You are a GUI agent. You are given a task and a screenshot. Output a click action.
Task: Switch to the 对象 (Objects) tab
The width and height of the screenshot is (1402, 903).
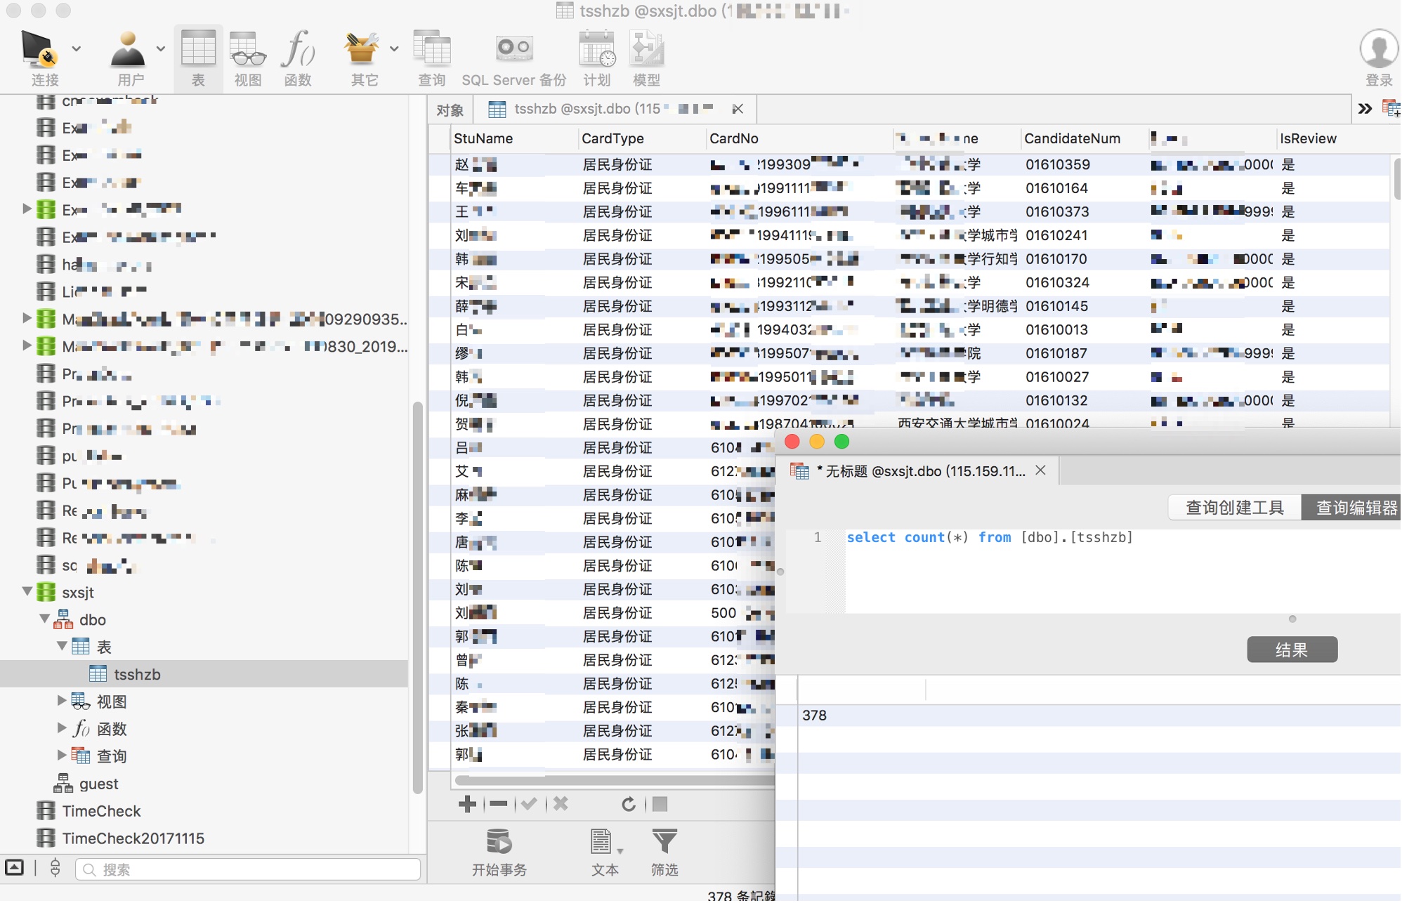(450, 110)
